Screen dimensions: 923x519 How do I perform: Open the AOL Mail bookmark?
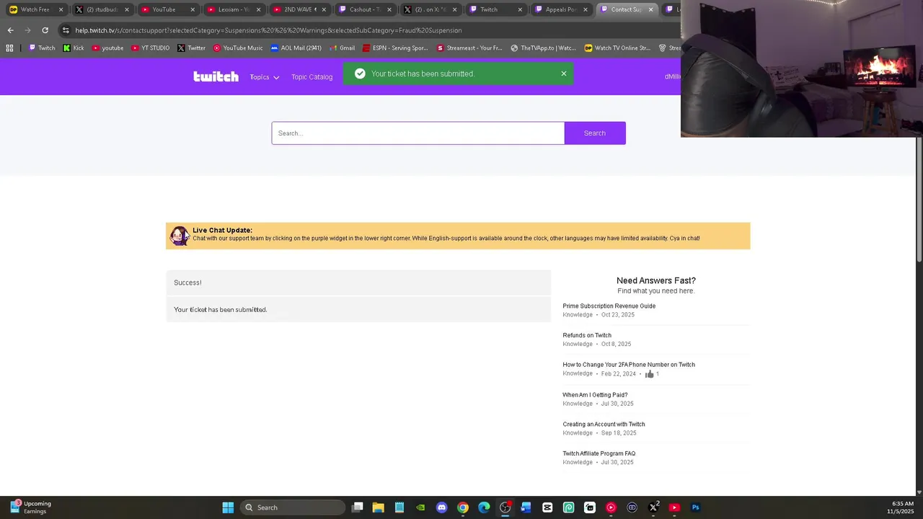[296, 48]
